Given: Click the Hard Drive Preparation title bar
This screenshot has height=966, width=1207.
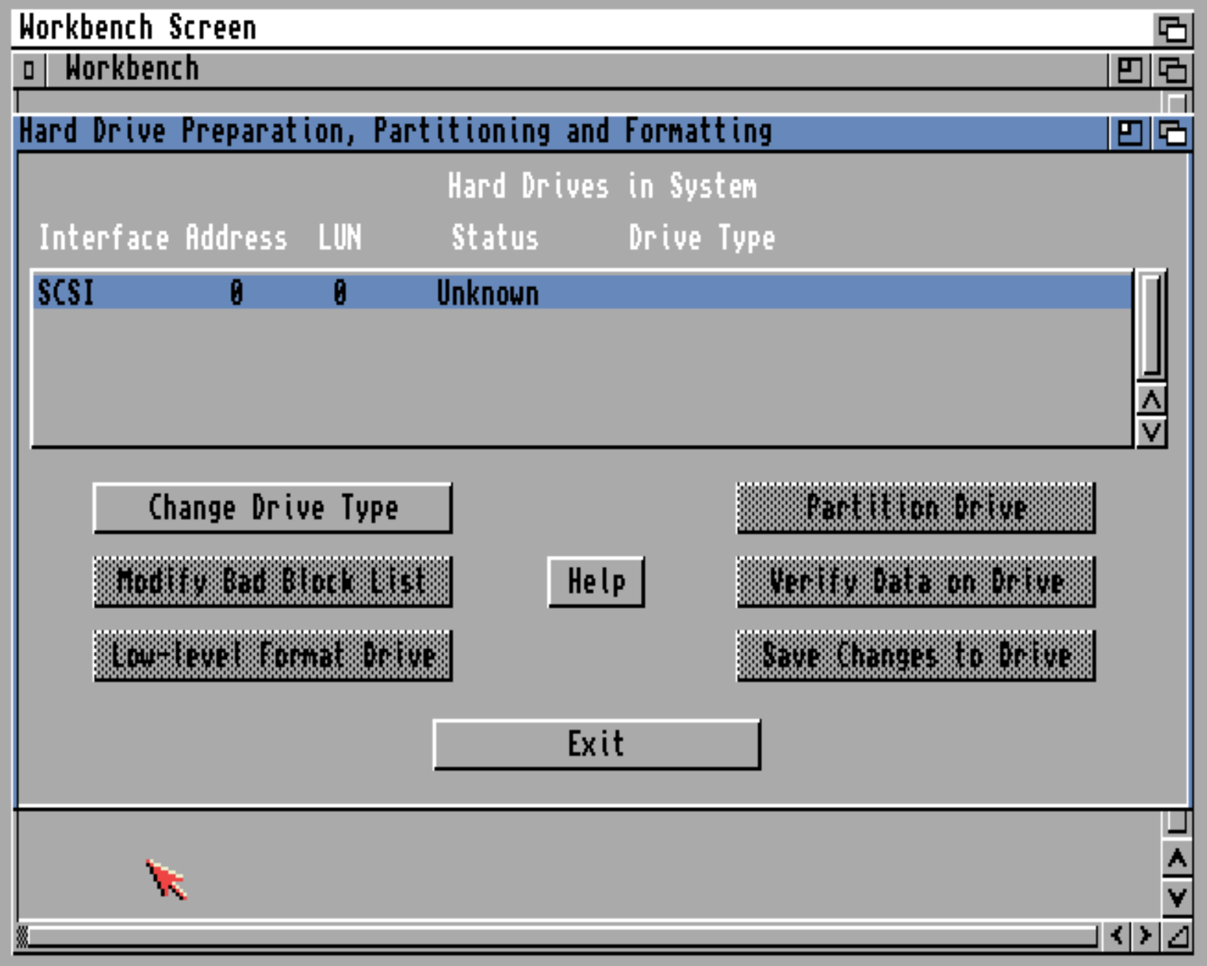Looking at the screenshot, I should tap(560, 132).
